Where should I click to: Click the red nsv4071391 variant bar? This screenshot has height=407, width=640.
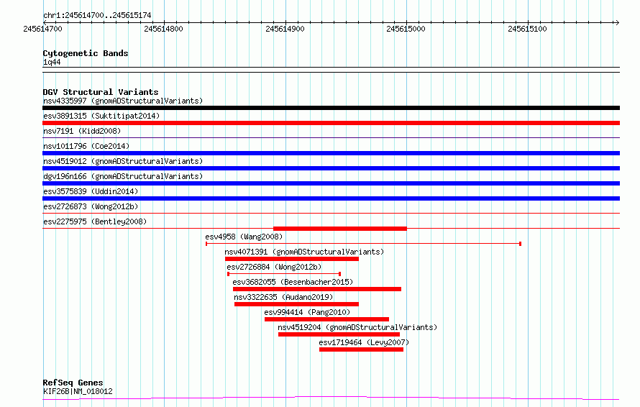pyautogui.click(x=292, y=259)
